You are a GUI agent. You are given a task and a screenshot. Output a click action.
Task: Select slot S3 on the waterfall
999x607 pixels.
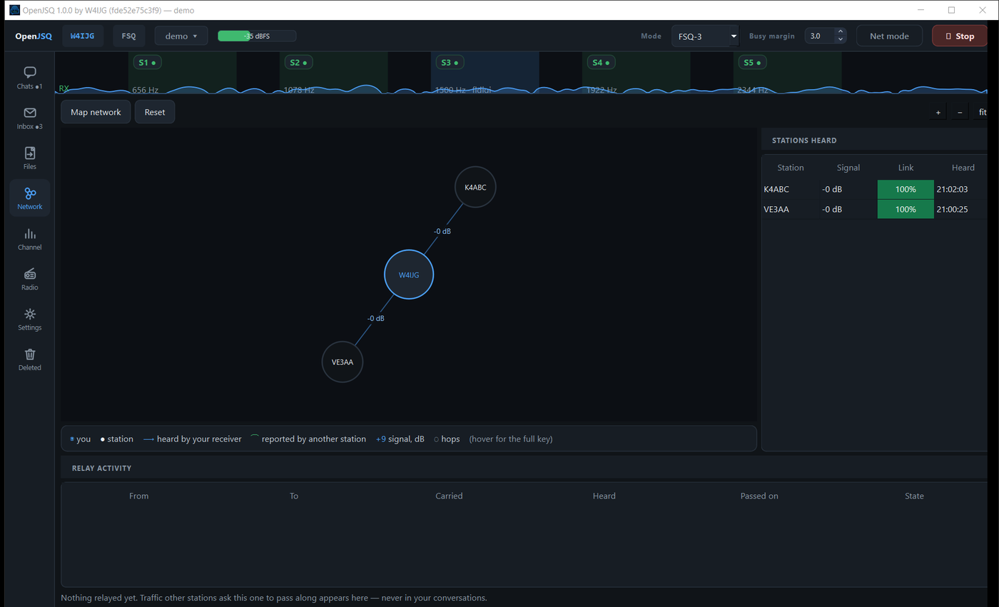point(450,63)
